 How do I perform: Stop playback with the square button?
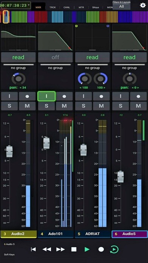pyautogui.click(x=74, y=249)
